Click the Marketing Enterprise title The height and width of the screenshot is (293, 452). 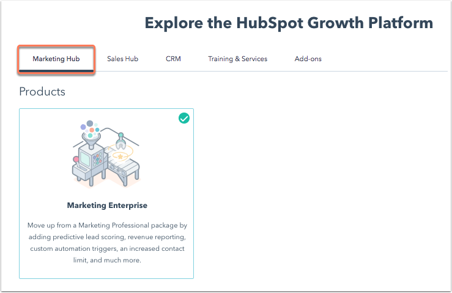point(107,206)
